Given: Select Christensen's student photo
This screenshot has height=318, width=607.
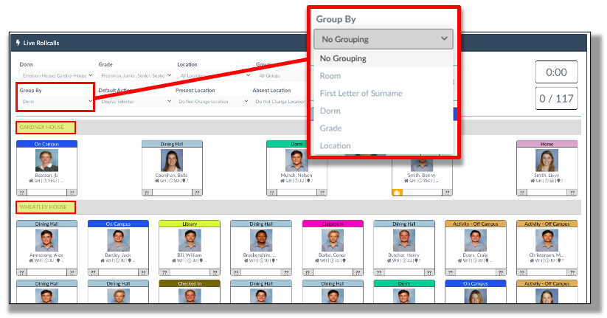Looking at the screenshot, I should pyautogui.click(x=547, y=240).
